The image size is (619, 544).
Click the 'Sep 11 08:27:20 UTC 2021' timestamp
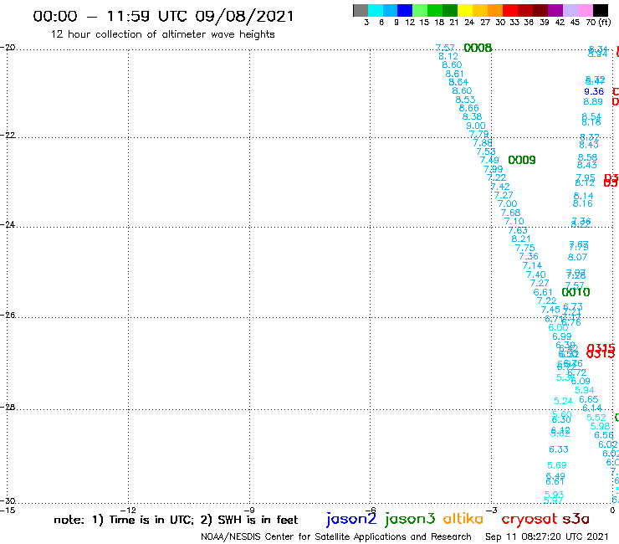pyautogui.click(x=547, y=536)
